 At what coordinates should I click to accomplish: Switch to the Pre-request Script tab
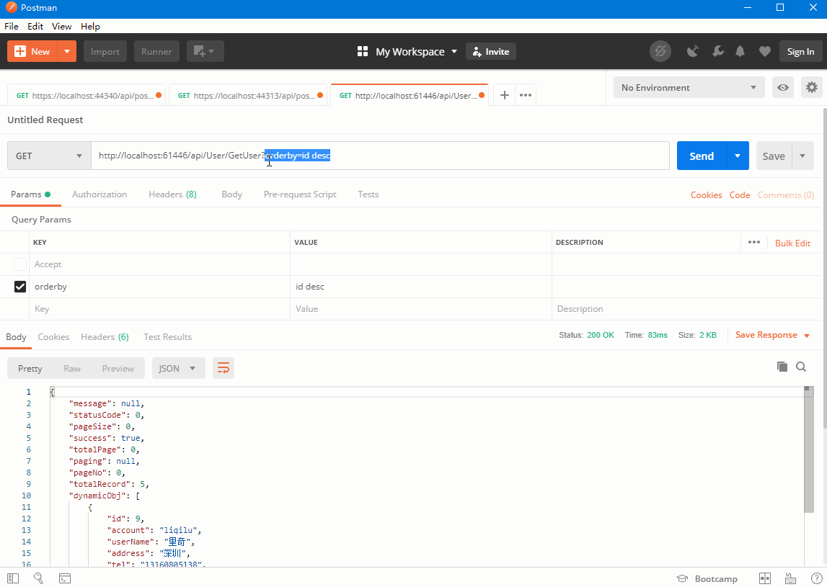coord(300,194)
